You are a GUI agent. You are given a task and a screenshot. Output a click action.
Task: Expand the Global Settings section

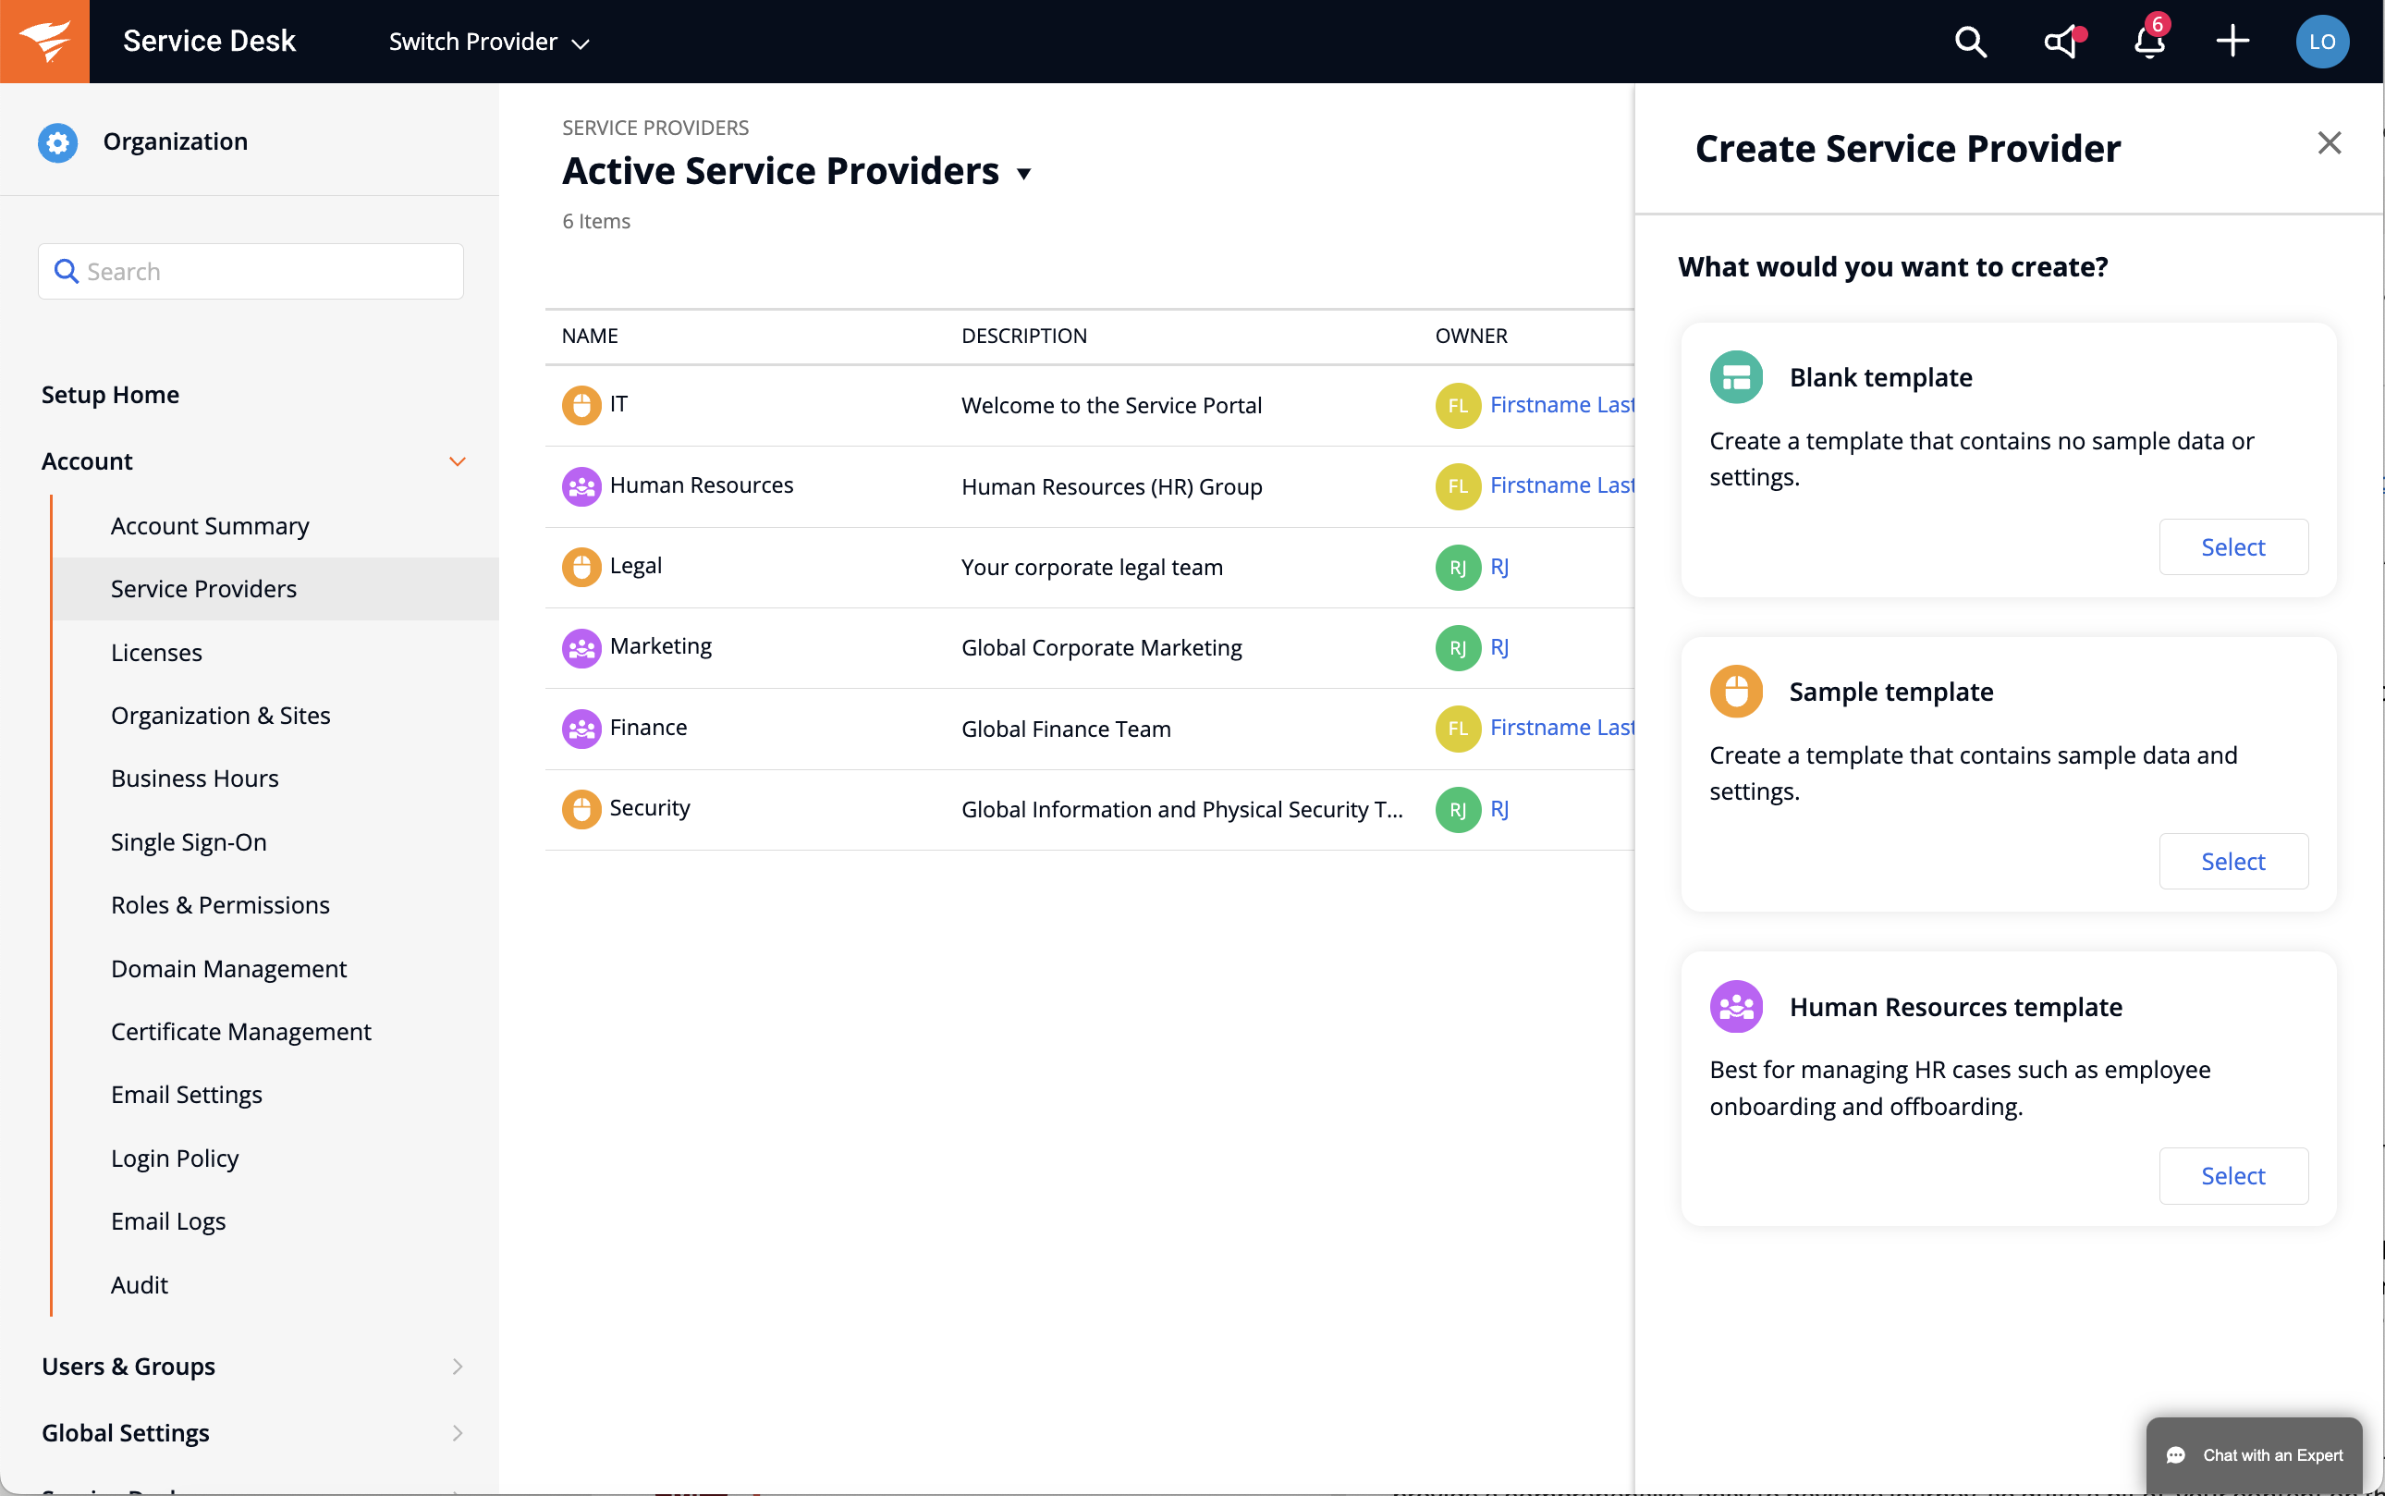point(456,1433)
